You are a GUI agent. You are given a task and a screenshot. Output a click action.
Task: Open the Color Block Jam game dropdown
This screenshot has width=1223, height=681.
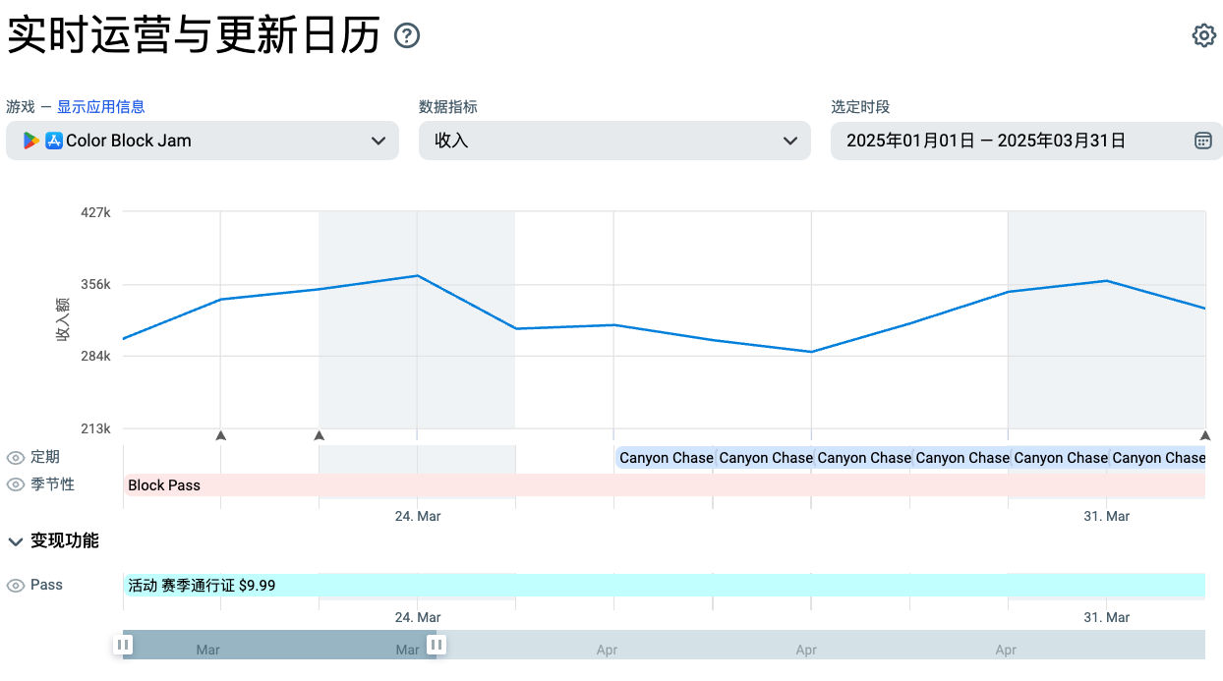pyautogui.click(x=203, y=141)
